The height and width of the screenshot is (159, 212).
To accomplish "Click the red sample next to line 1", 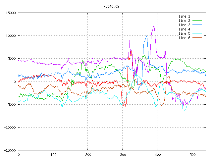I will tap(197, 16).
